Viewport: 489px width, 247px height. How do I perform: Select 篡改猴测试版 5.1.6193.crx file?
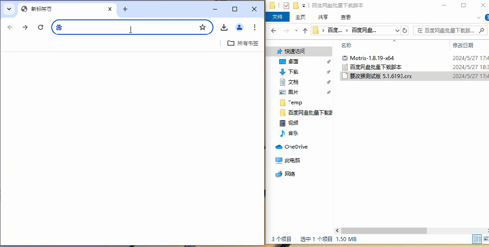pyautogui.click(x=381, y=76)
